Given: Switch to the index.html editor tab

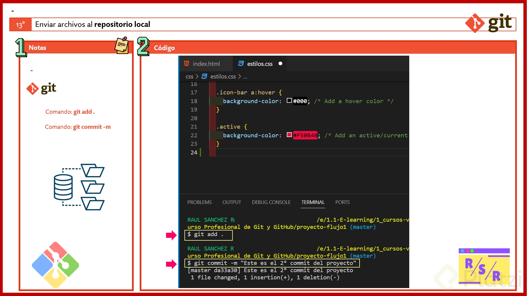Looking at the screenshot, I should click(x=206, y=64).
